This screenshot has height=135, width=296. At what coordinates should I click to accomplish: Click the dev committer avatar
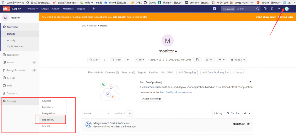pos(88,125)
